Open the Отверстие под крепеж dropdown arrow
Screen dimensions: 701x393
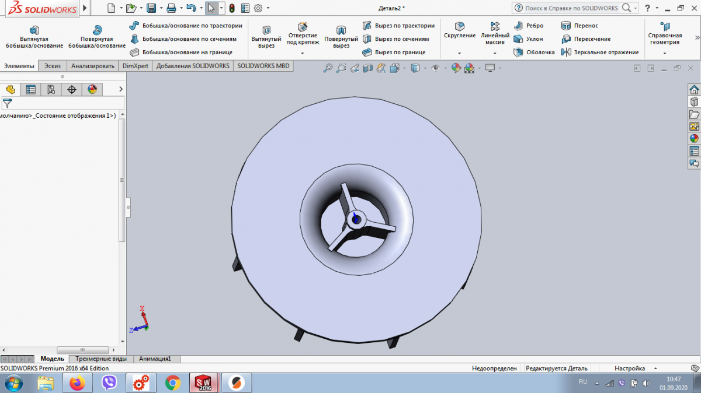302,53
